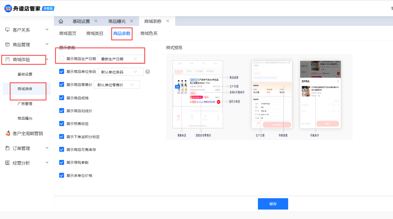
Task: Enable 展示商品生产日期 checkbox
Action: pos(62,59)
